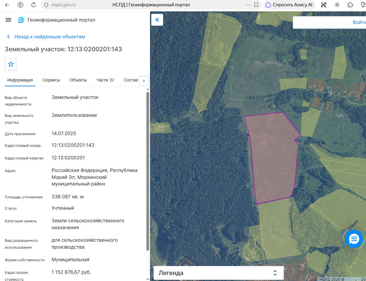Screen dimensions: 366x281
Task: Go back using the browser back arrow
Action: click(7, 5)
